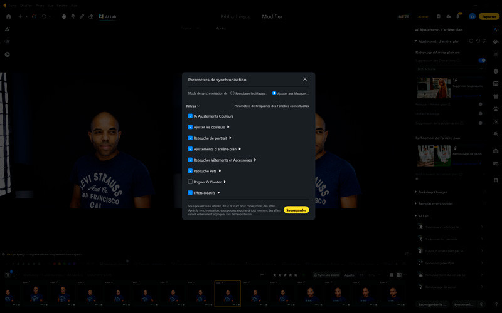Click the yellow Sauvegarder button

(x=296, y=210)
